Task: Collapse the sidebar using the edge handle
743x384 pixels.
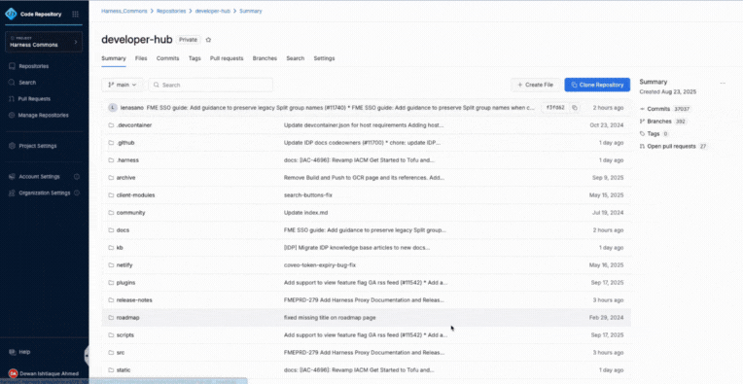Action: point(87,355)
